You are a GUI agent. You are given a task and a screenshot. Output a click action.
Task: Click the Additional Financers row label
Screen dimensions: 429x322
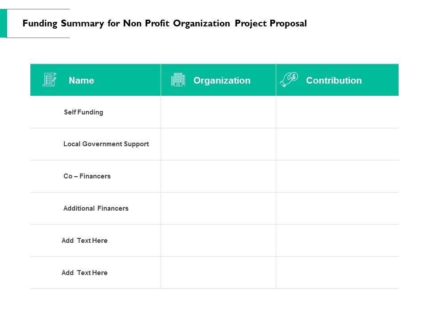pyautogui.click(x=96, y=208)
